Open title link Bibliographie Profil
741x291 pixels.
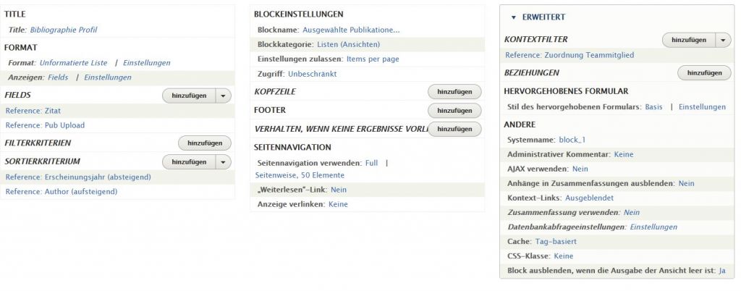(64, 30)
